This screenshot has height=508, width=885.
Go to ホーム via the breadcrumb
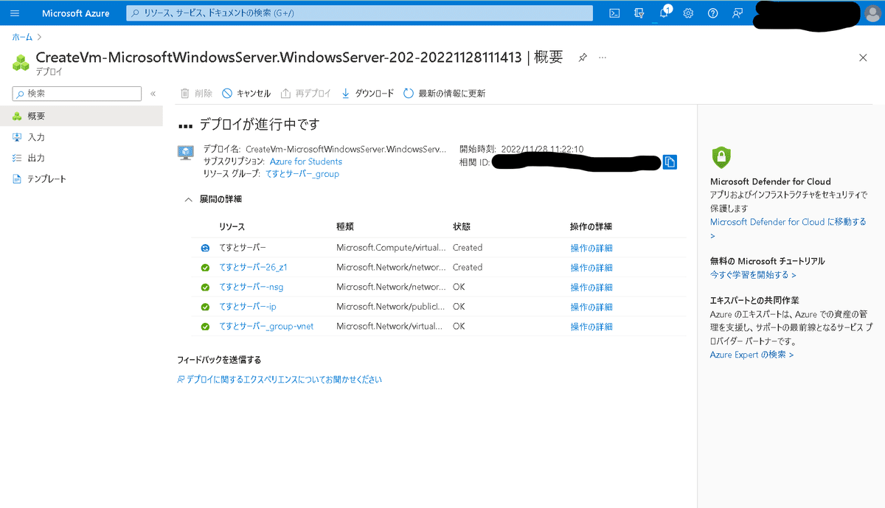click(x=21, y=35)
